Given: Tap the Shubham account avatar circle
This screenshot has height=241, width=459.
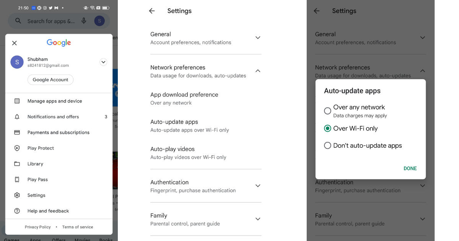Looking at the screenshot, I should [17, 62].
